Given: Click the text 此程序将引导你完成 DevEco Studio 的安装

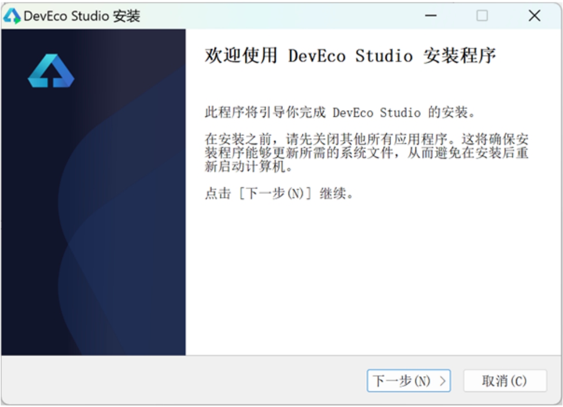Looking at the screenshot, I should point(340,113).
